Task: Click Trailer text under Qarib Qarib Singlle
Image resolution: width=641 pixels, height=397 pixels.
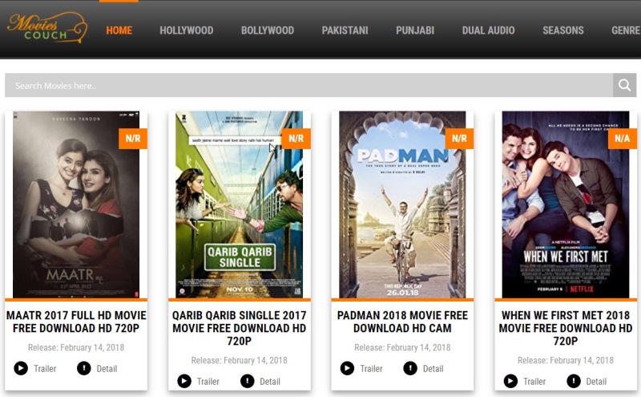Action: click(208, 382)
